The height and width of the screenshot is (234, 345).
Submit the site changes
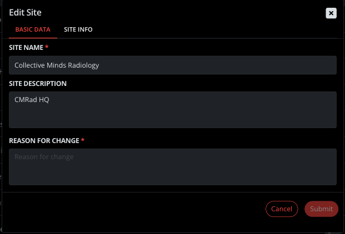[x=321, y=208]
